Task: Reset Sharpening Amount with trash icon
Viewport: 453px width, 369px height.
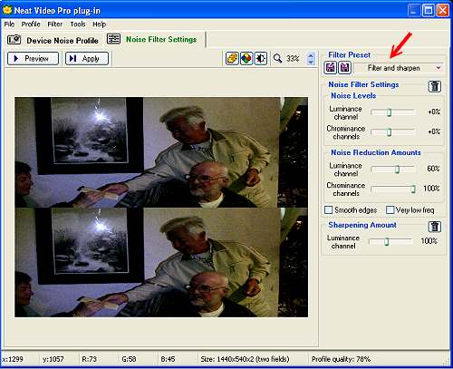Action: [x=435, y=227]
